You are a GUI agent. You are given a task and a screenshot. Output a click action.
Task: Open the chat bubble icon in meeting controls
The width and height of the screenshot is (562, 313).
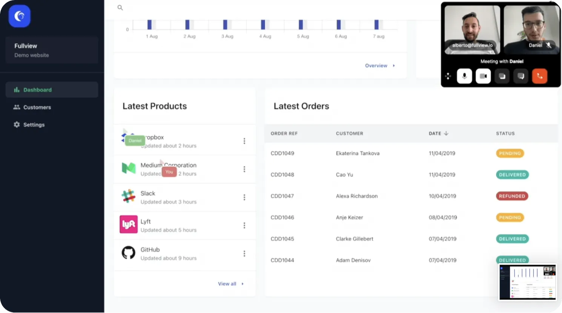[521, 76]
